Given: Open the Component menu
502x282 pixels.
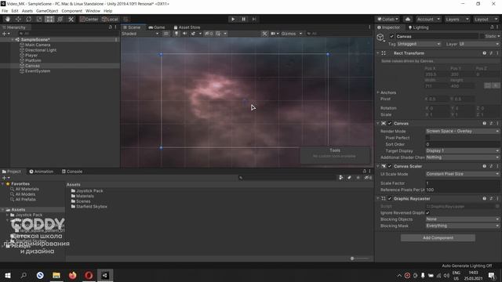Looking at the screenshot, I should coord(71,11).
